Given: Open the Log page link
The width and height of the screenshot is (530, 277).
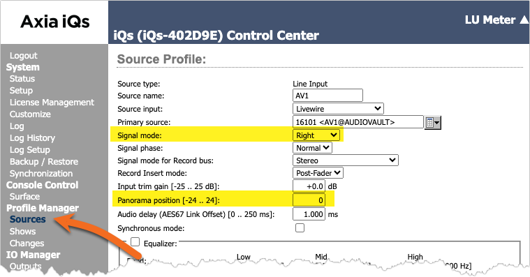Looking at the screenshot, I should (17, 126).
